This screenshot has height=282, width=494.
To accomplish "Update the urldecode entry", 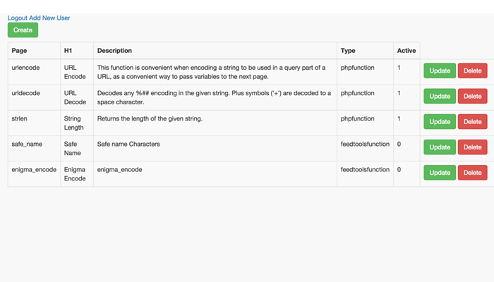I will (440, 96).
